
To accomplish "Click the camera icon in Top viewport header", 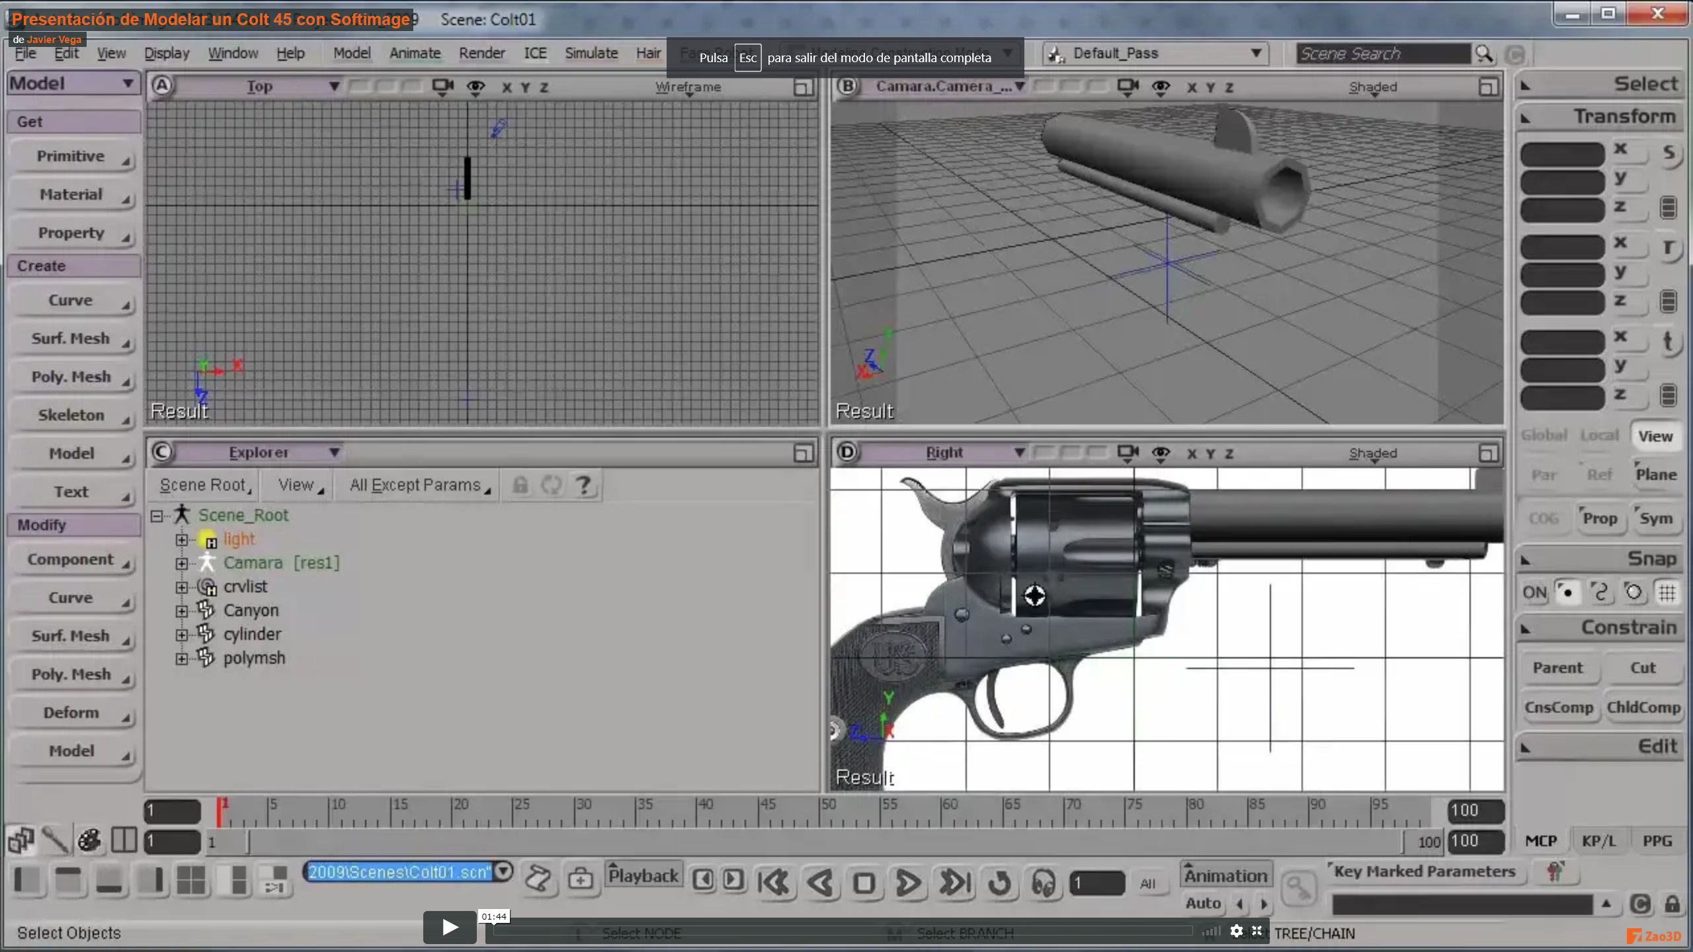I will (442, 87).
